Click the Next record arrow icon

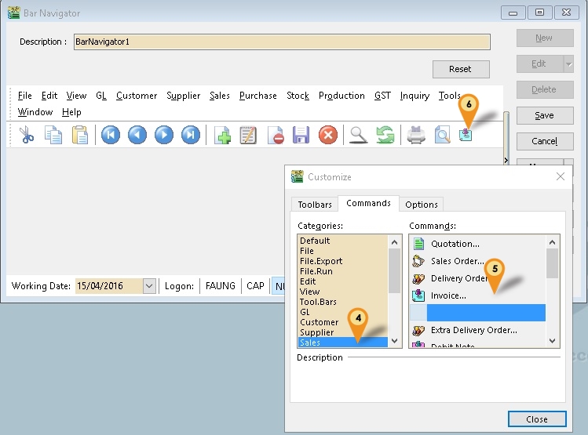click(164, 135)
